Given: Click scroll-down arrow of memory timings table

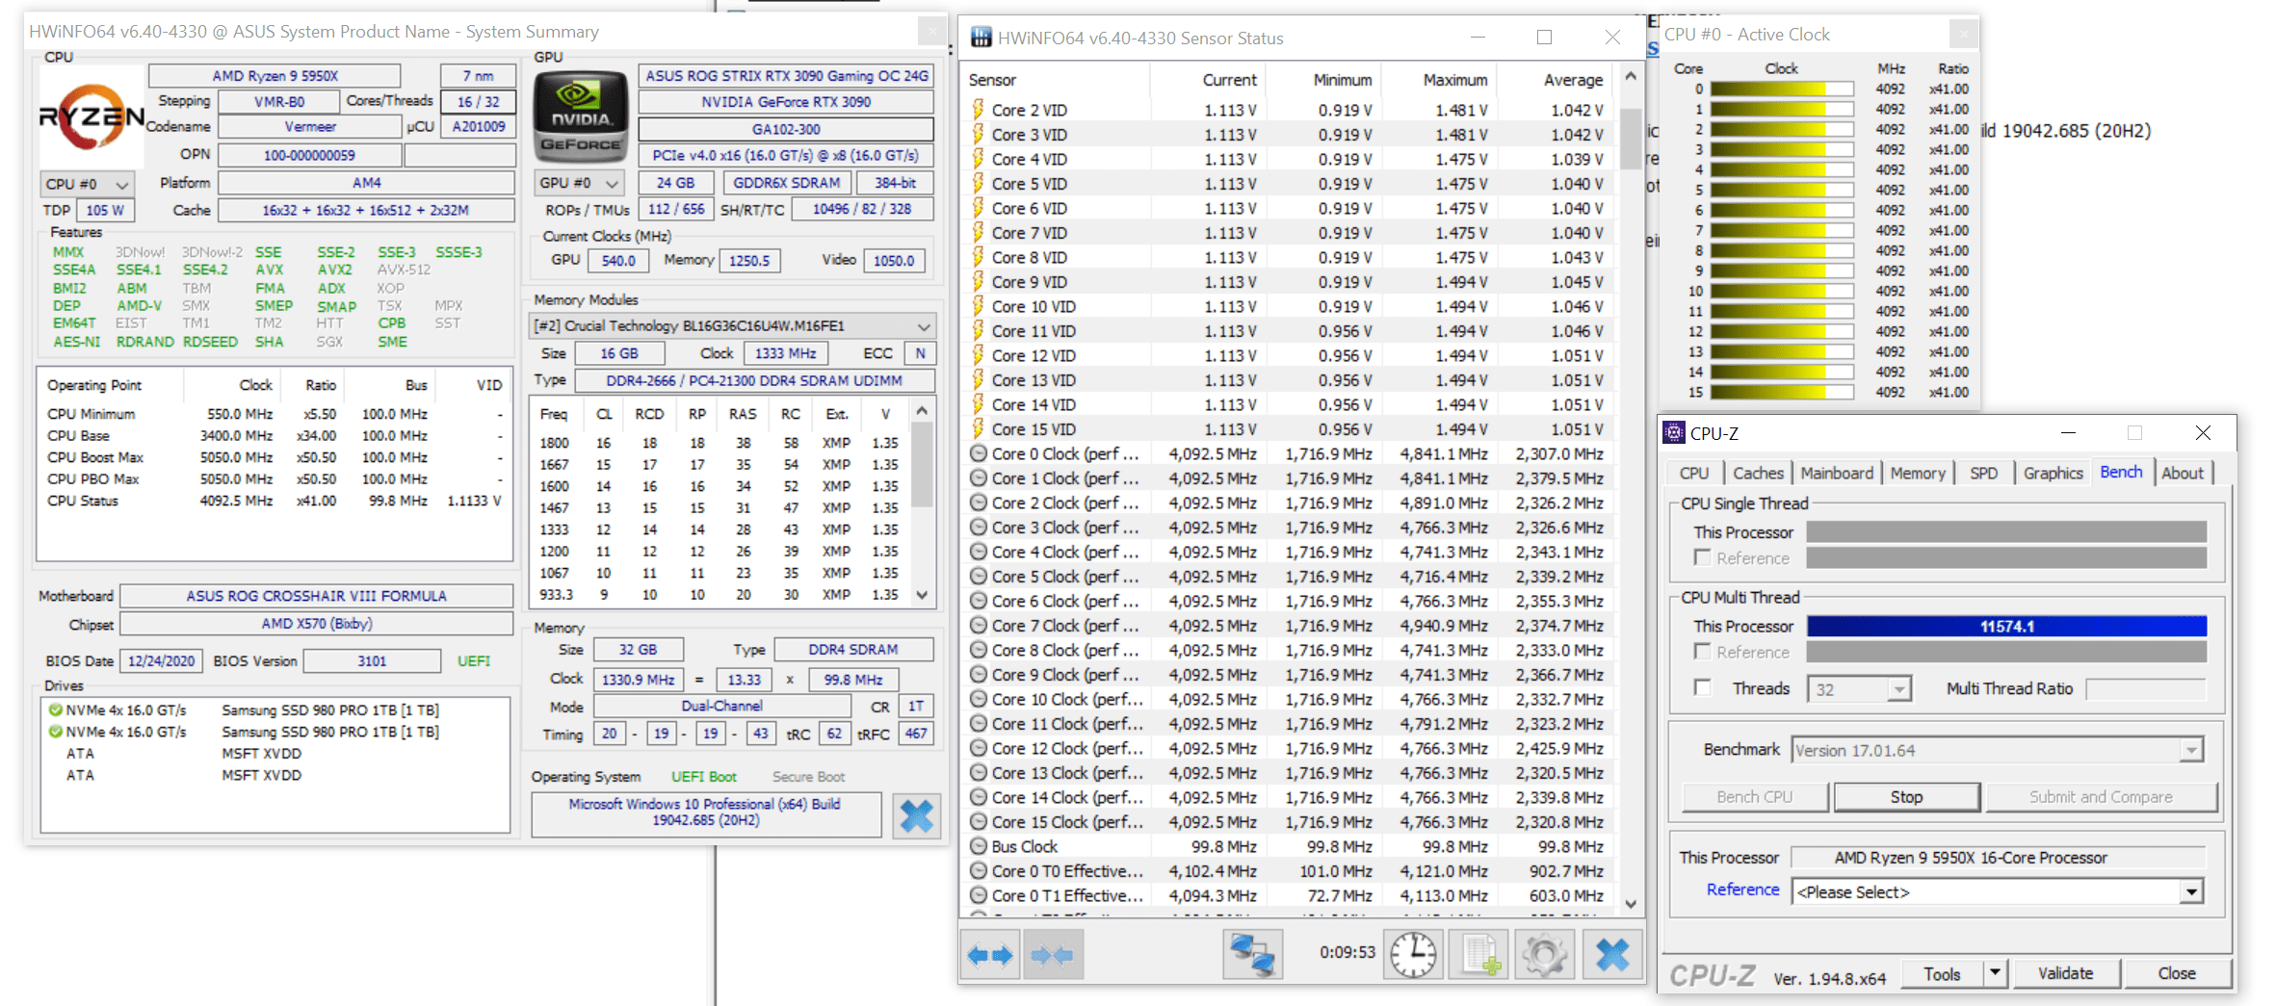Looking at the screenshot, I should pyautogui.click(x=922, y=595).
